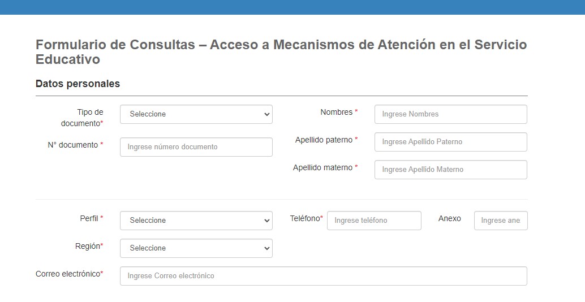Click the Apellido paterno input box
The image size is (585, 302).
450,142
